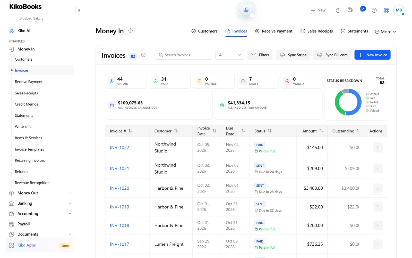Collapse the sidebar with the toggle arrow
The height and width of the screenshot is (258, 412).
click(79, 10)
